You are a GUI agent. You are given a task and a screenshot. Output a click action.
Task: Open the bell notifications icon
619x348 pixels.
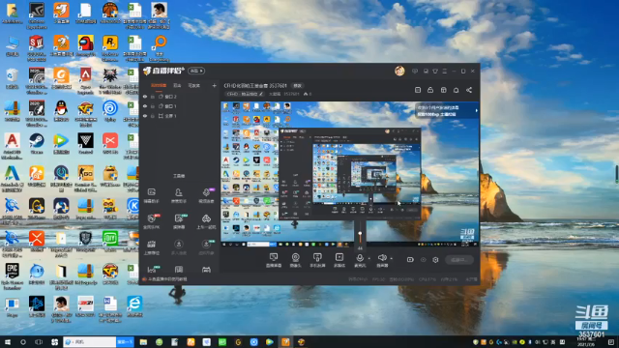click(x=456, y=90)
